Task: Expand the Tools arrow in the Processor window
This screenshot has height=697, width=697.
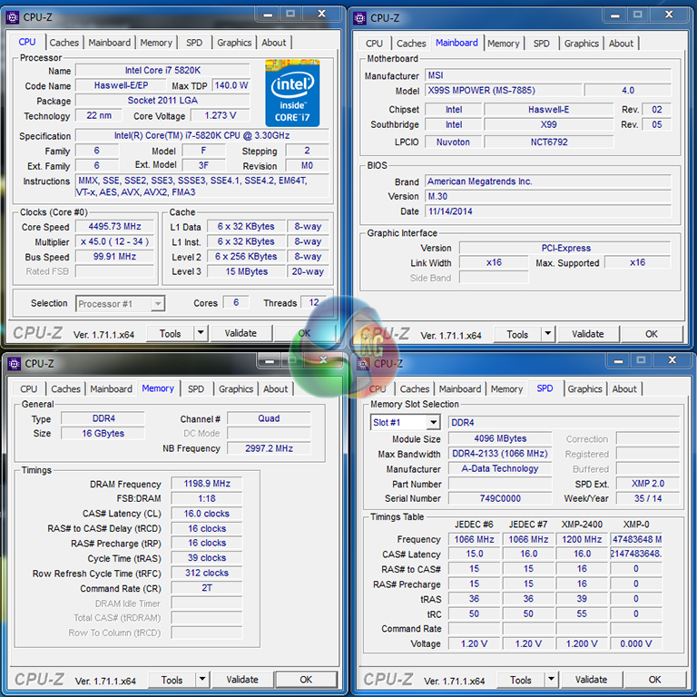Action: (x=201, y=334)
